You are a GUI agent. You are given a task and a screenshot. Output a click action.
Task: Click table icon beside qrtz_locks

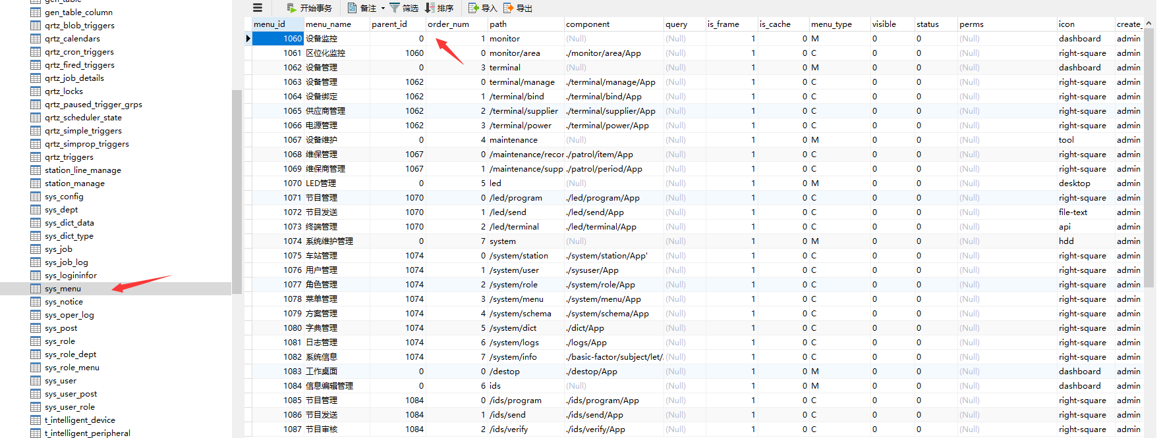pyautogui.click(x=36, y=91)
